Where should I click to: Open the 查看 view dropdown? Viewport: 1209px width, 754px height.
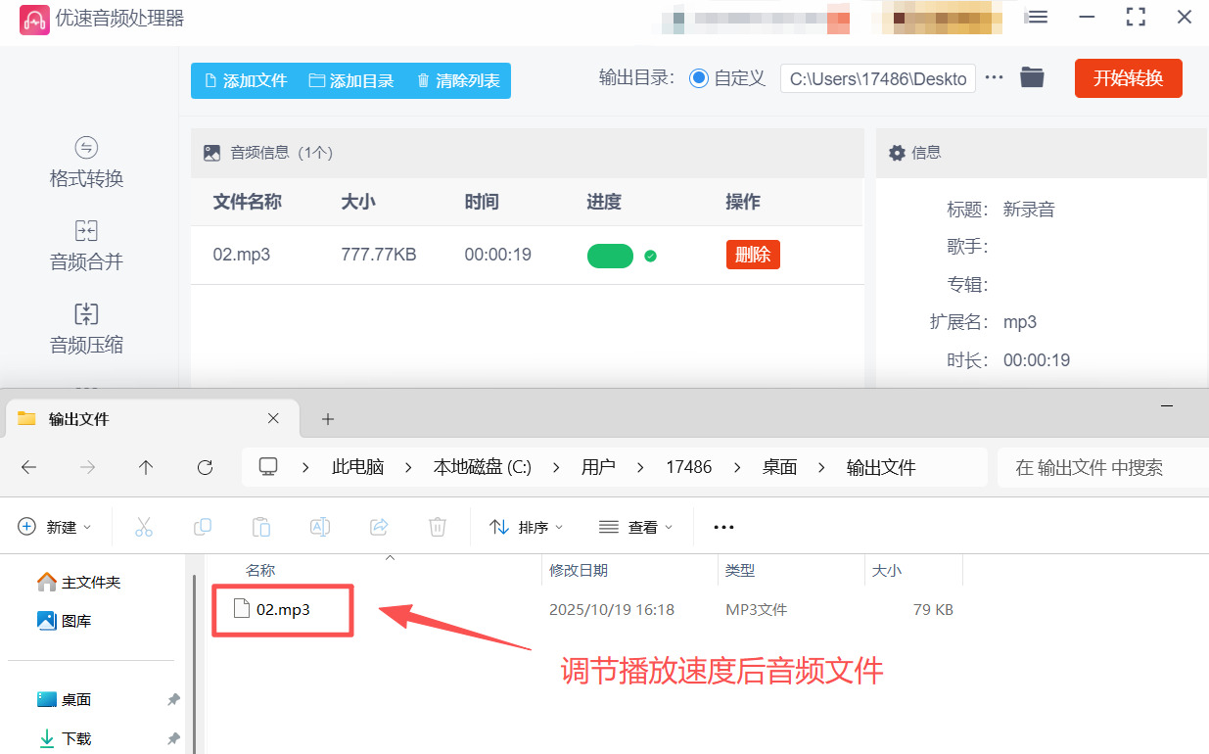[x=636, y=527]
